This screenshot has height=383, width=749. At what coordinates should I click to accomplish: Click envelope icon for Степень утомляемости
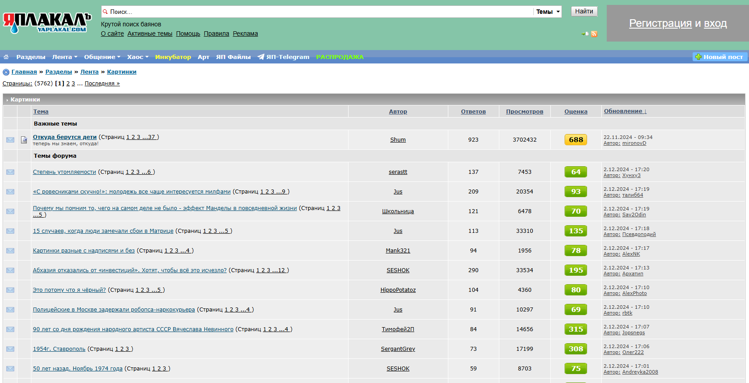10,172
